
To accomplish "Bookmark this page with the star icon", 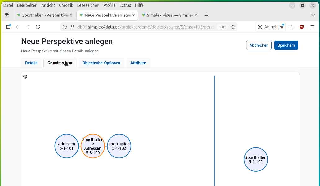I will pyautogui.click(x=233, y=27).
